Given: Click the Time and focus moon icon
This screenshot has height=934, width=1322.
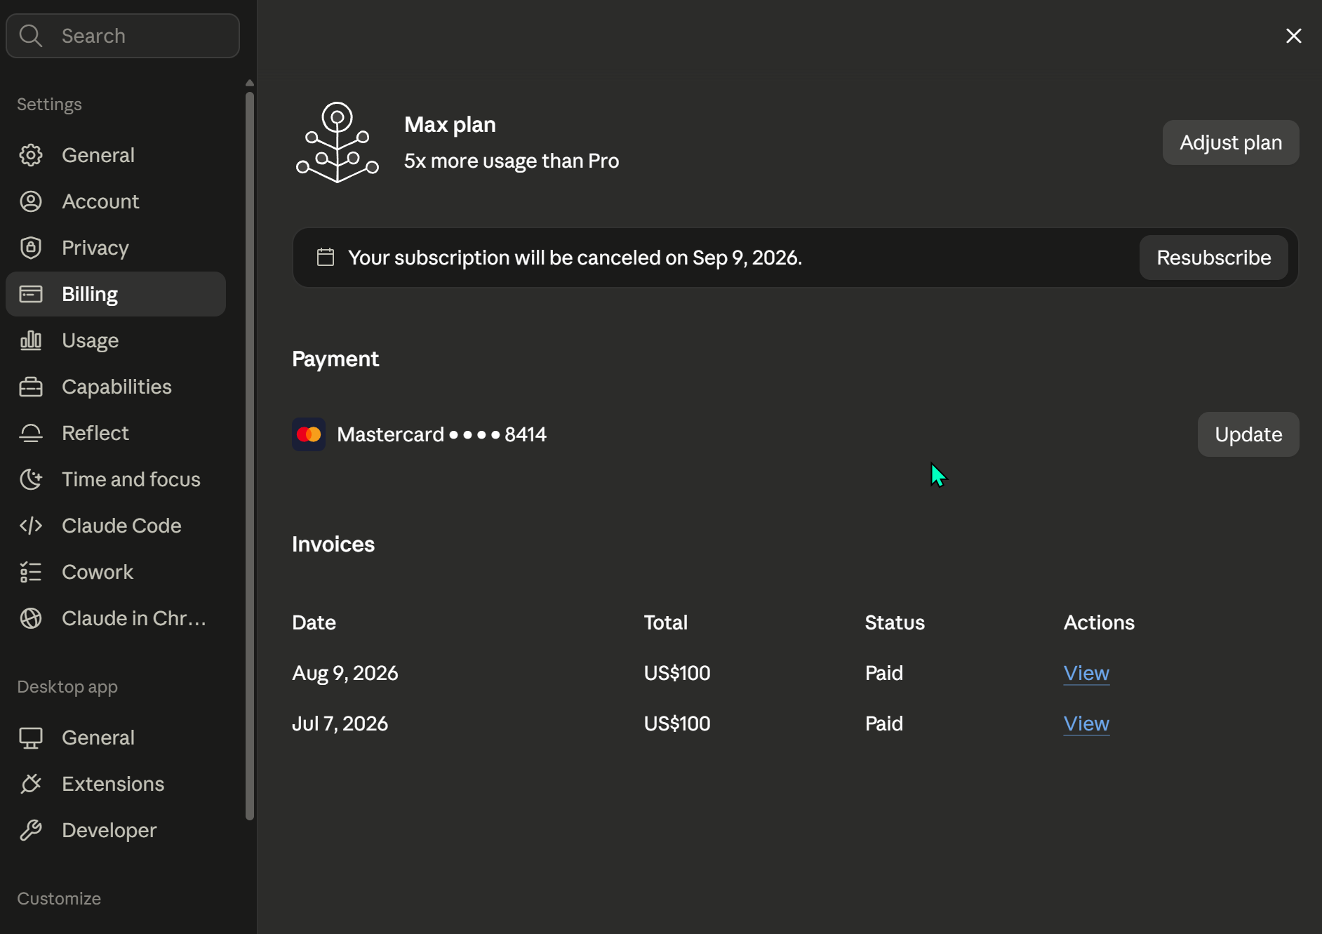Looking at the screenshot, I should 31,479.
